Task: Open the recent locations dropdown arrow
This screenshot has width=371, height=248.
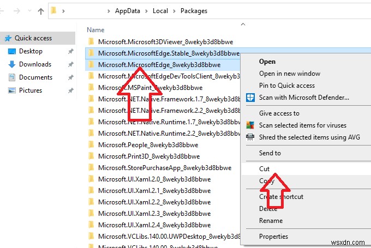Action: 29,11
